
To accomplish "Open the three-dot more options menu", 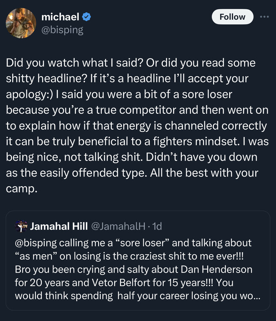I will tap(264, 17).
